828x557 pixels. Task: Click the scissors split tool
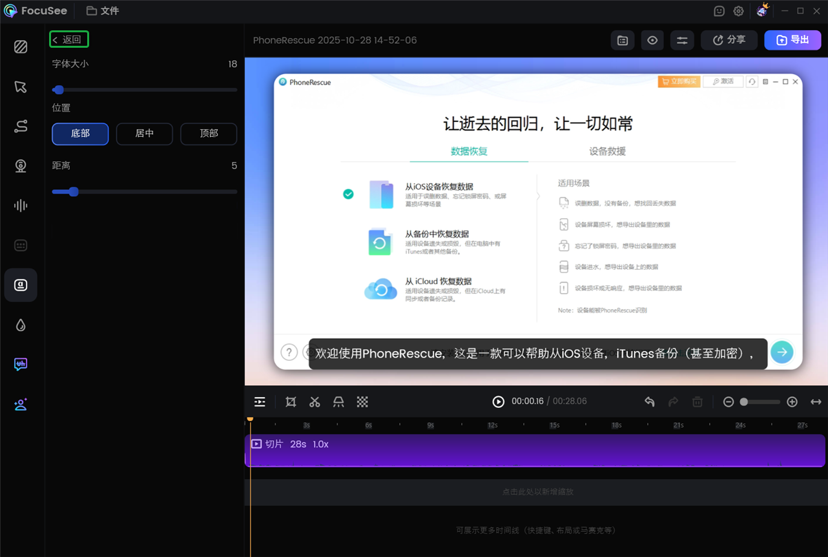315,402
